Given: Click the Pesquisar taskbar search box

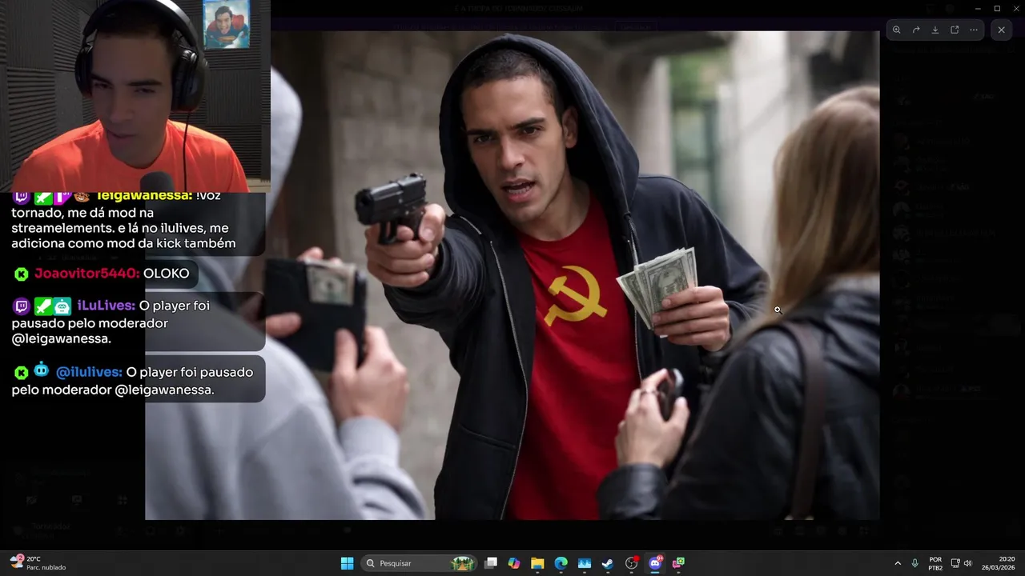Looking at the screenshot, I should click(x=419, y=563).
